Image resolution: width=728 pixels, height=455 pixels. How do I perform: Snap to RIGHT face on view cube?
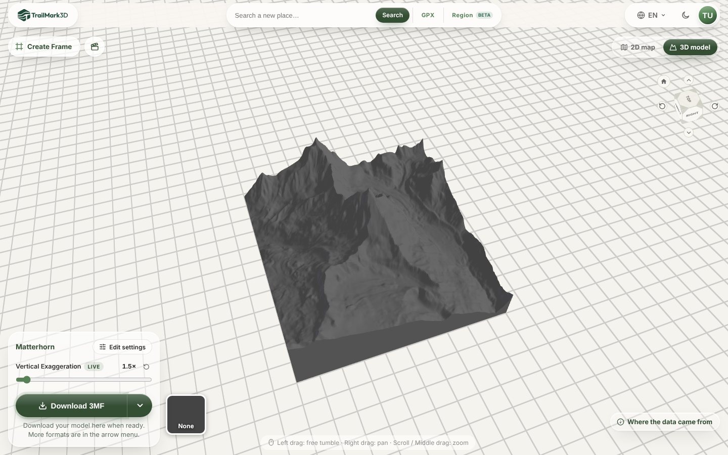pos(692,114)
